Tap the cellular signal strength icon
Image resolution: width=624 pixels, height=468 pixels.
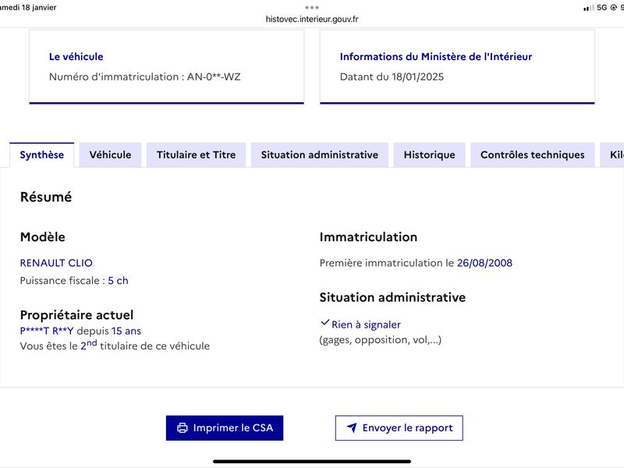589,8
